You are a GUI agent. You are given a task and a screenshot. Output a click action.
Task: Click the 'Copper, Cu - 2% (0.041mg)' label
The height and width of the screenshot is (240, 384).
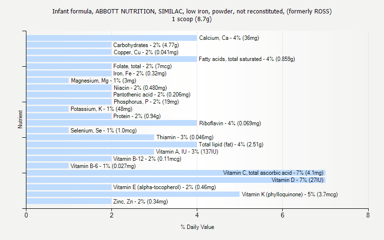click(146, 52)
